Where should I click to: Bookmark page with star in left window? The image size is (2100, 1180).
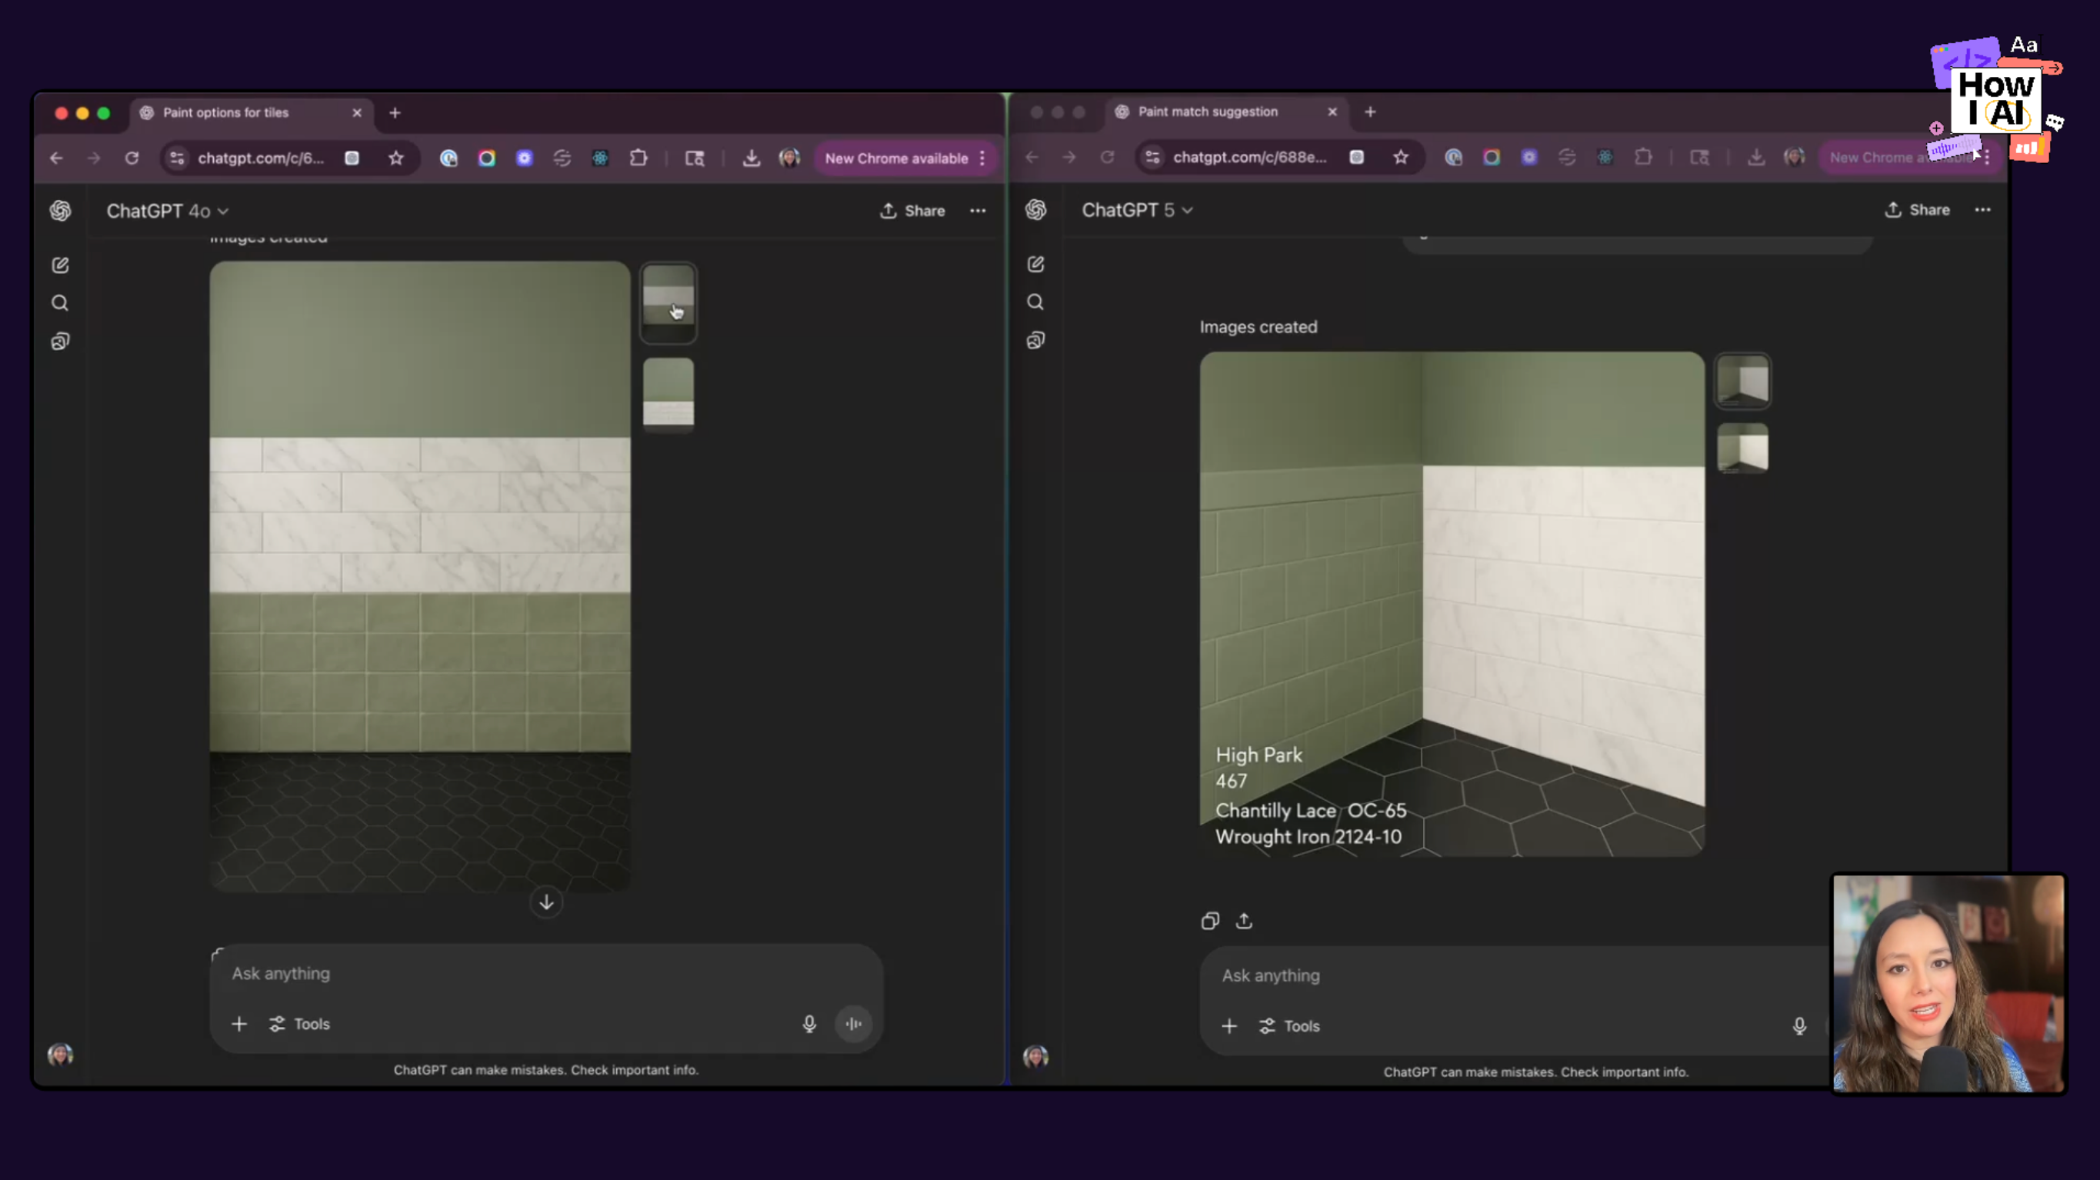pos(396,158)
